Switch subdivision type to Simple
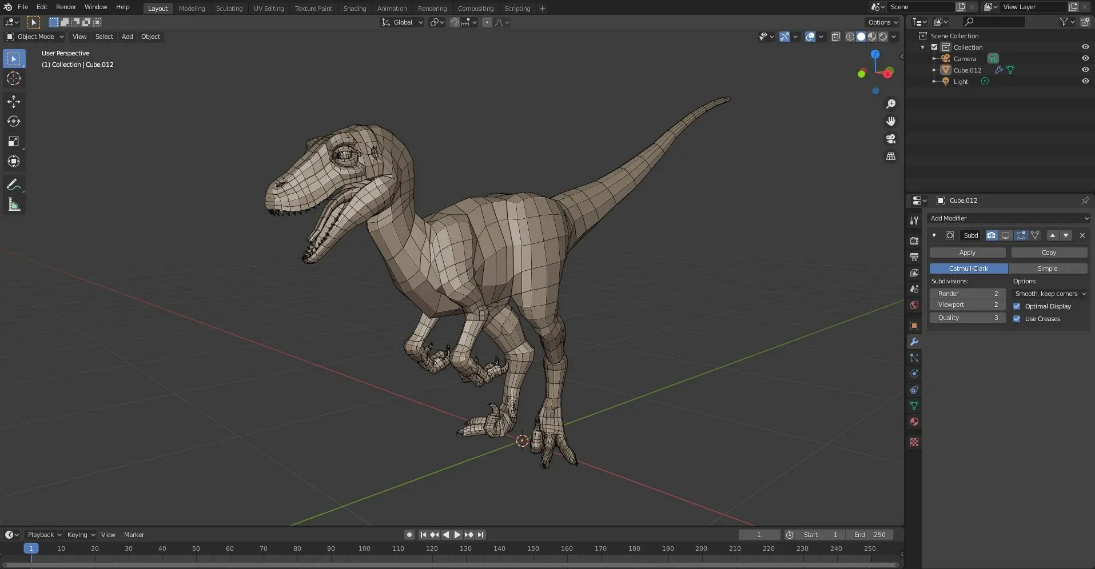Screen dimensions: 1095x569 [1047, 269]
